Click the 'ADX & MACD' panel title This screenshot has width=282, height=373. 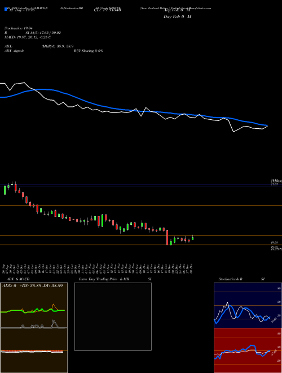(18, 279)
